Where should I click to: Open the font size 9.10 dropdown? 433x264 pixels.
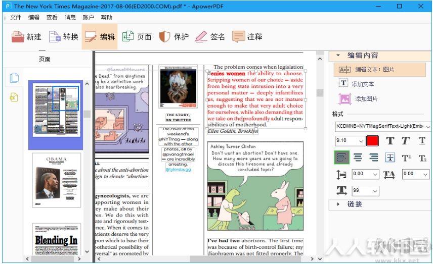coord(361,141)
